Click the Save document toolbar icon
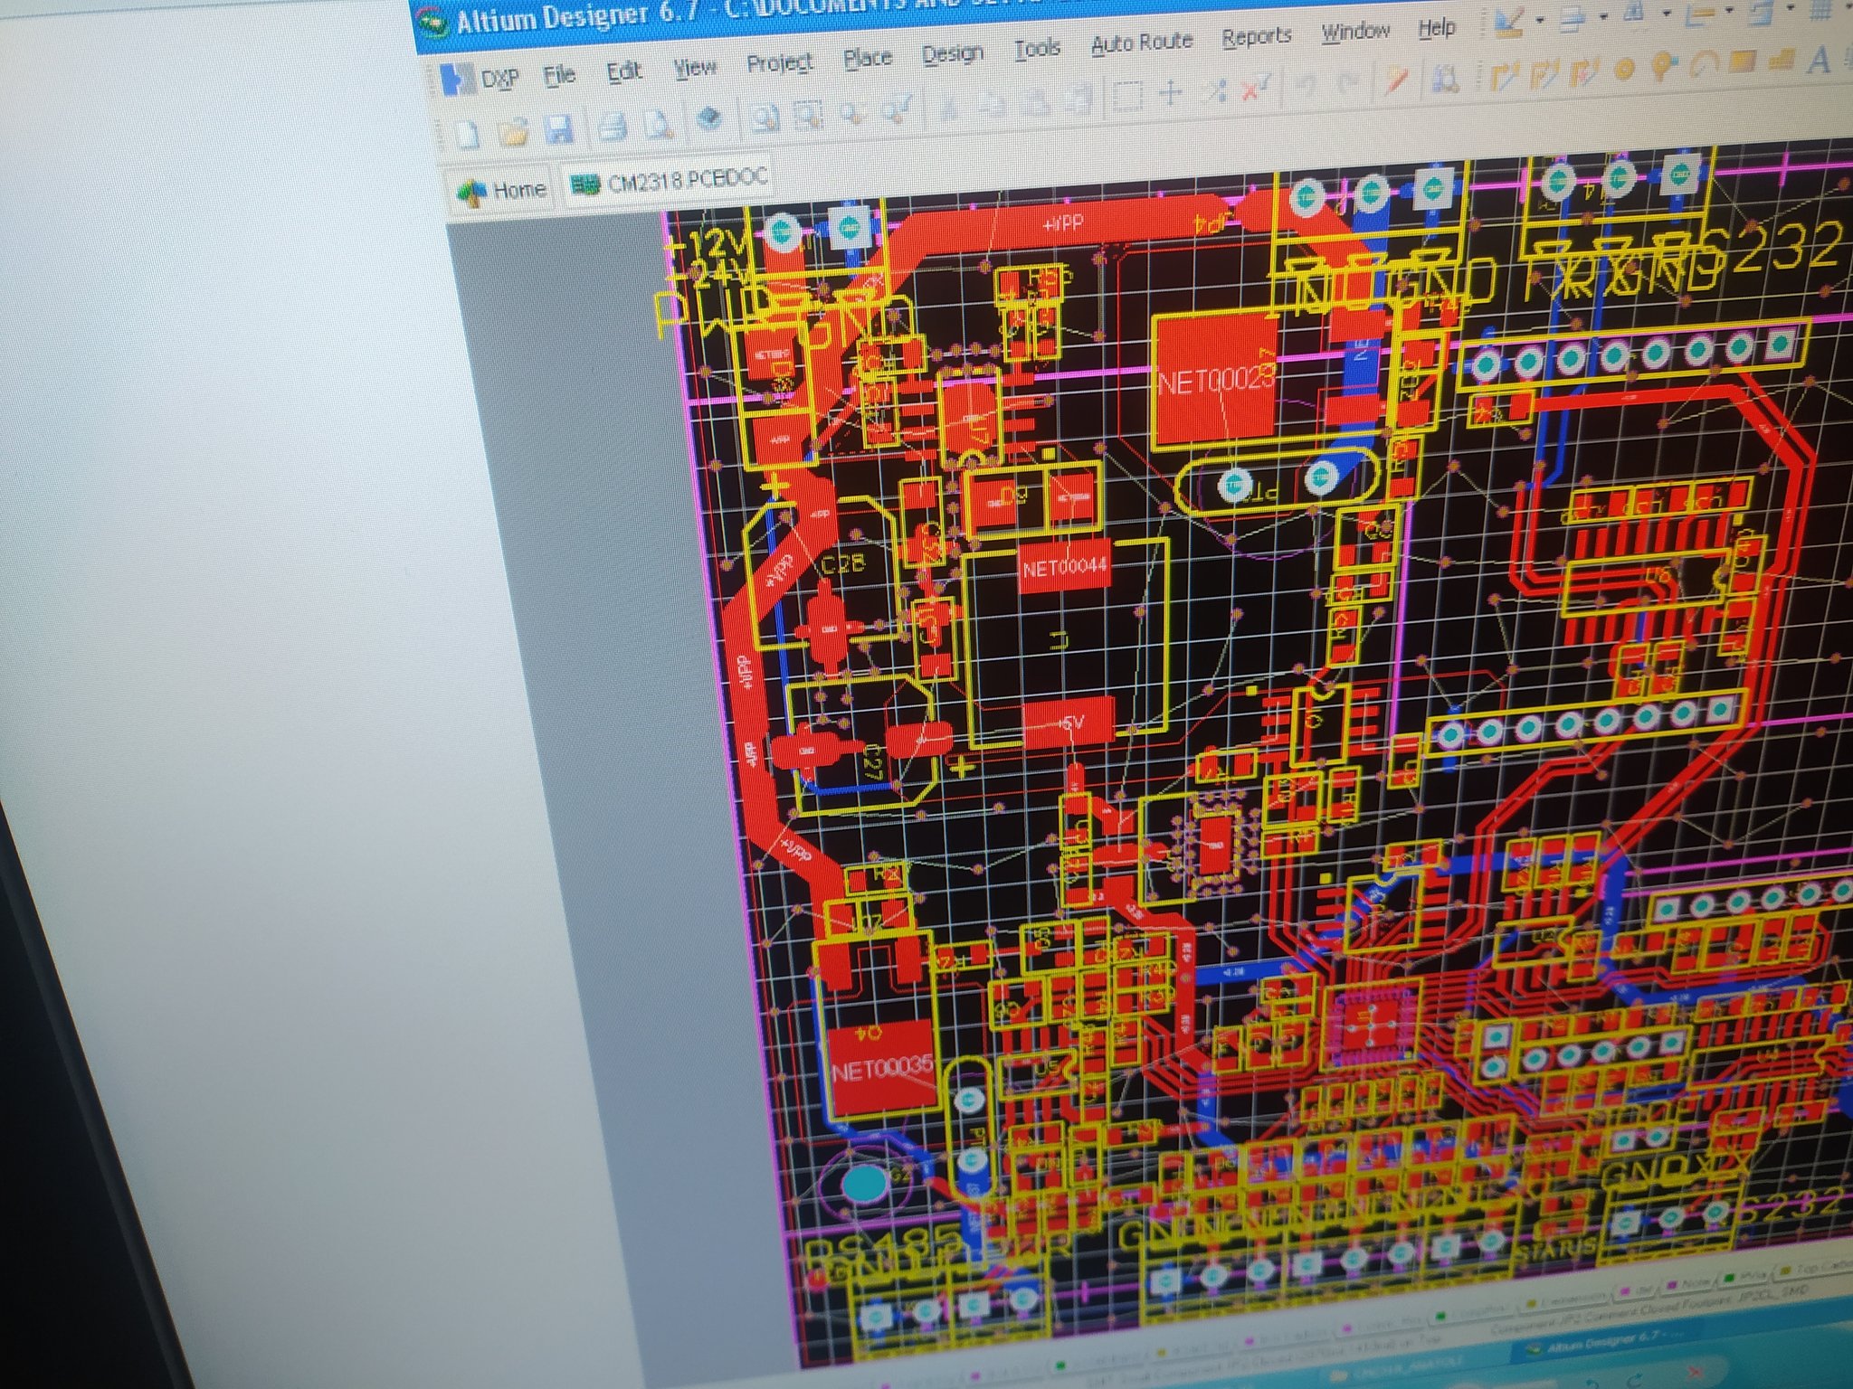This screenshot has height=1389, width=1853. [559, 130]
